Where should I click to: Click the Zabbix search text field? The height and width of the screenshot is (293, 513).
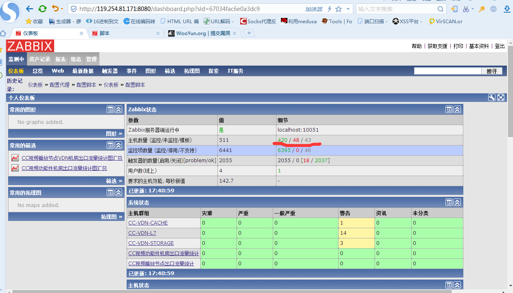(447, 71)
